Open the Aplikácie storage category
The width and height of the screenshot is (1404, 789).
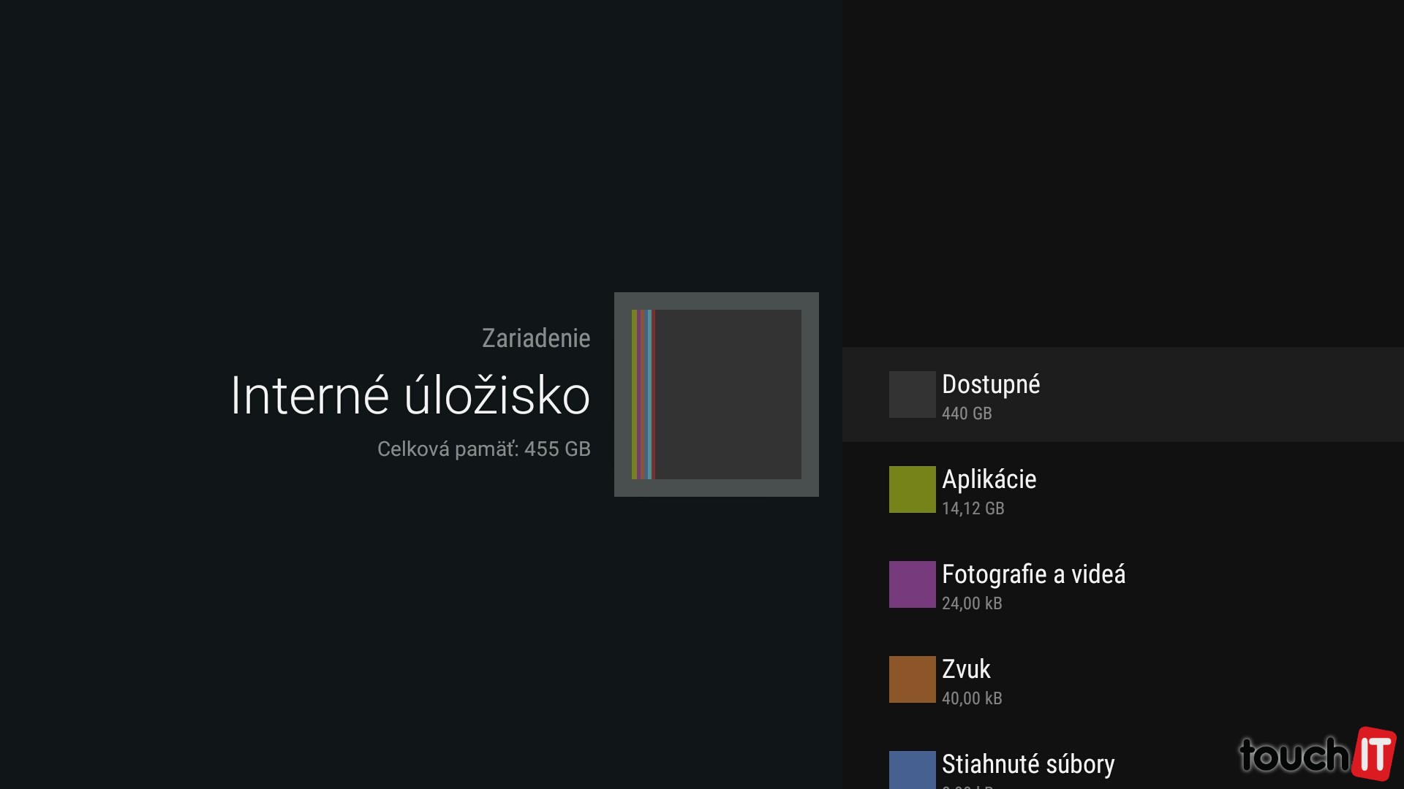(x=989, y=479)
